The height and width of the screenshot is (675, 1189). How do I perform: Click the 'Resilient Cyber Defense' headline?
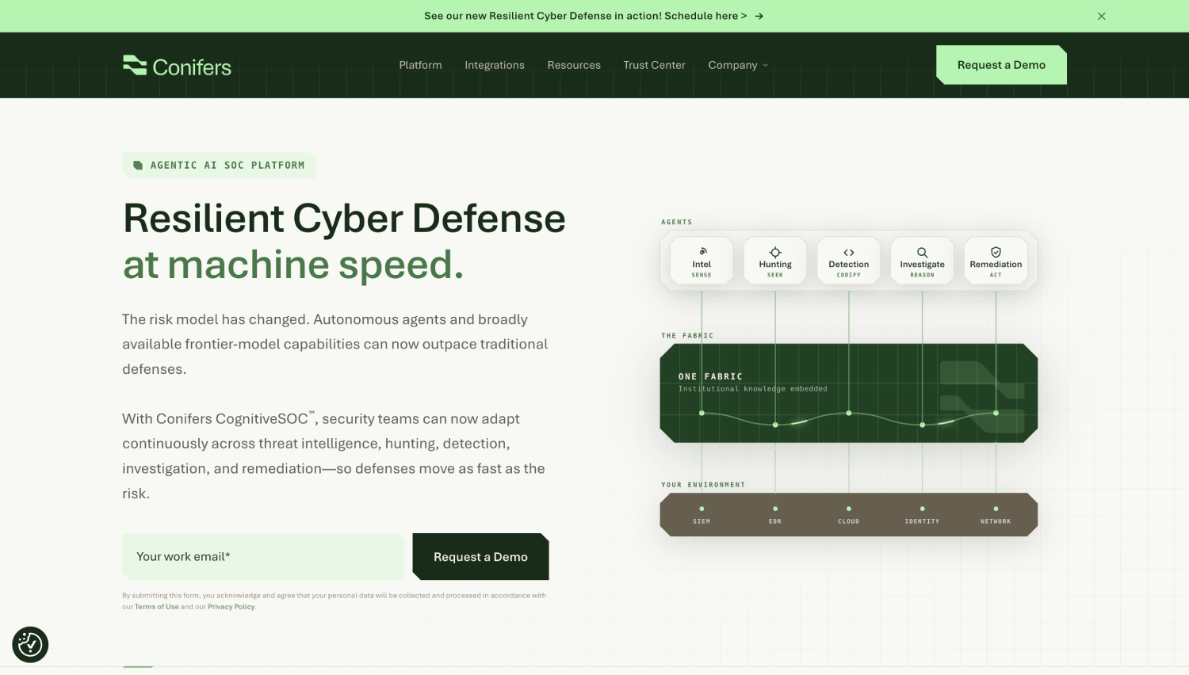(x=344, y=219)
